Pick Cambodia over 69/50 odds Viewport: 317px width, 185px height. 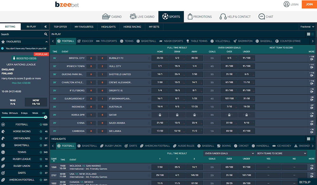pos(229,131)
